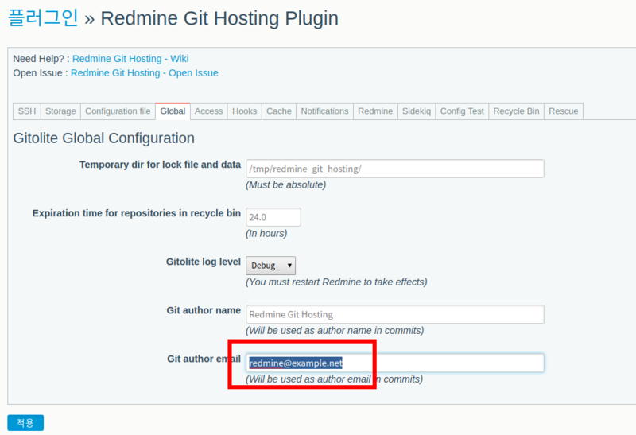Open the Redmine tab

point(375,111)
